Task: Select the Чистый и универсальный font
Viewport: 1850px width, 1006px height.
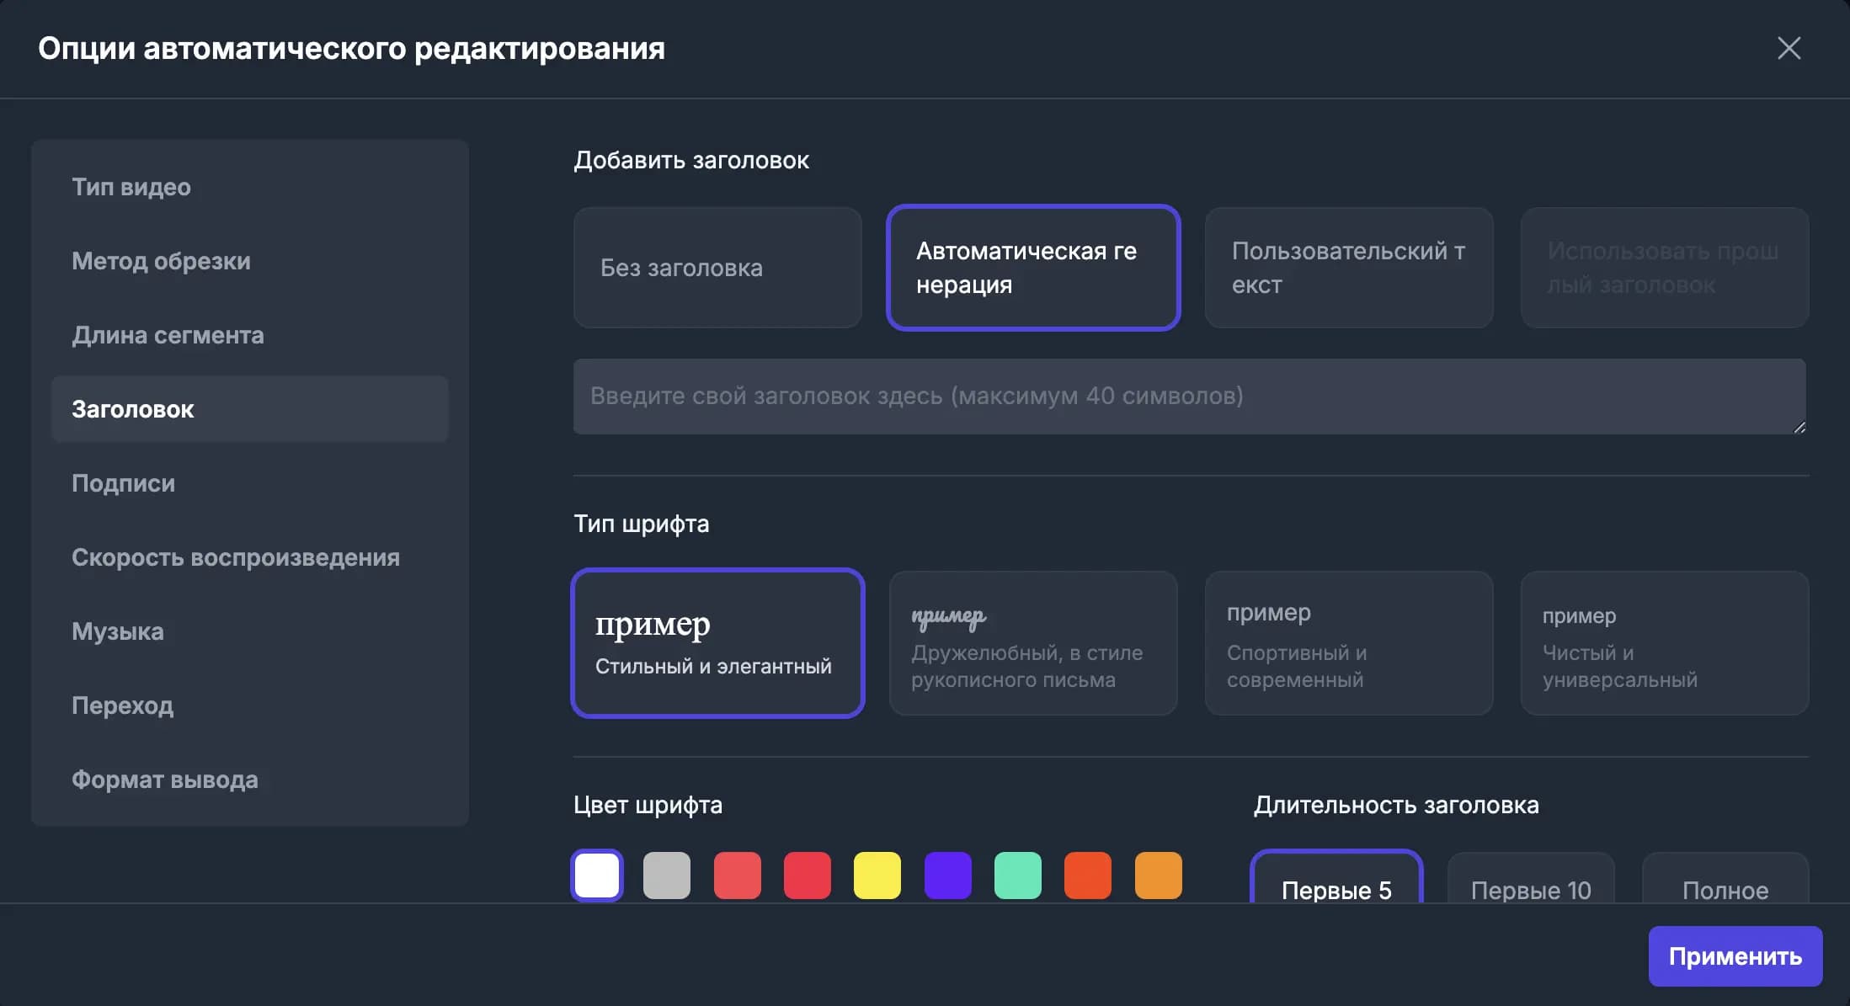Action: (1665, 643)
